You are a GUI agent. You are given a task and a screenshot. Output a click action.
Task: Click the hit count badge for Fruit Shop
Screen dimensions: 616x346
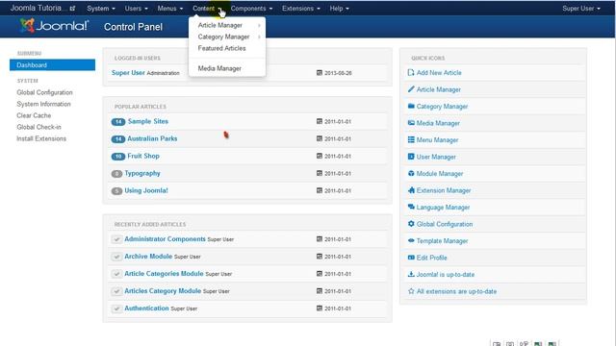tap(117, 157)
